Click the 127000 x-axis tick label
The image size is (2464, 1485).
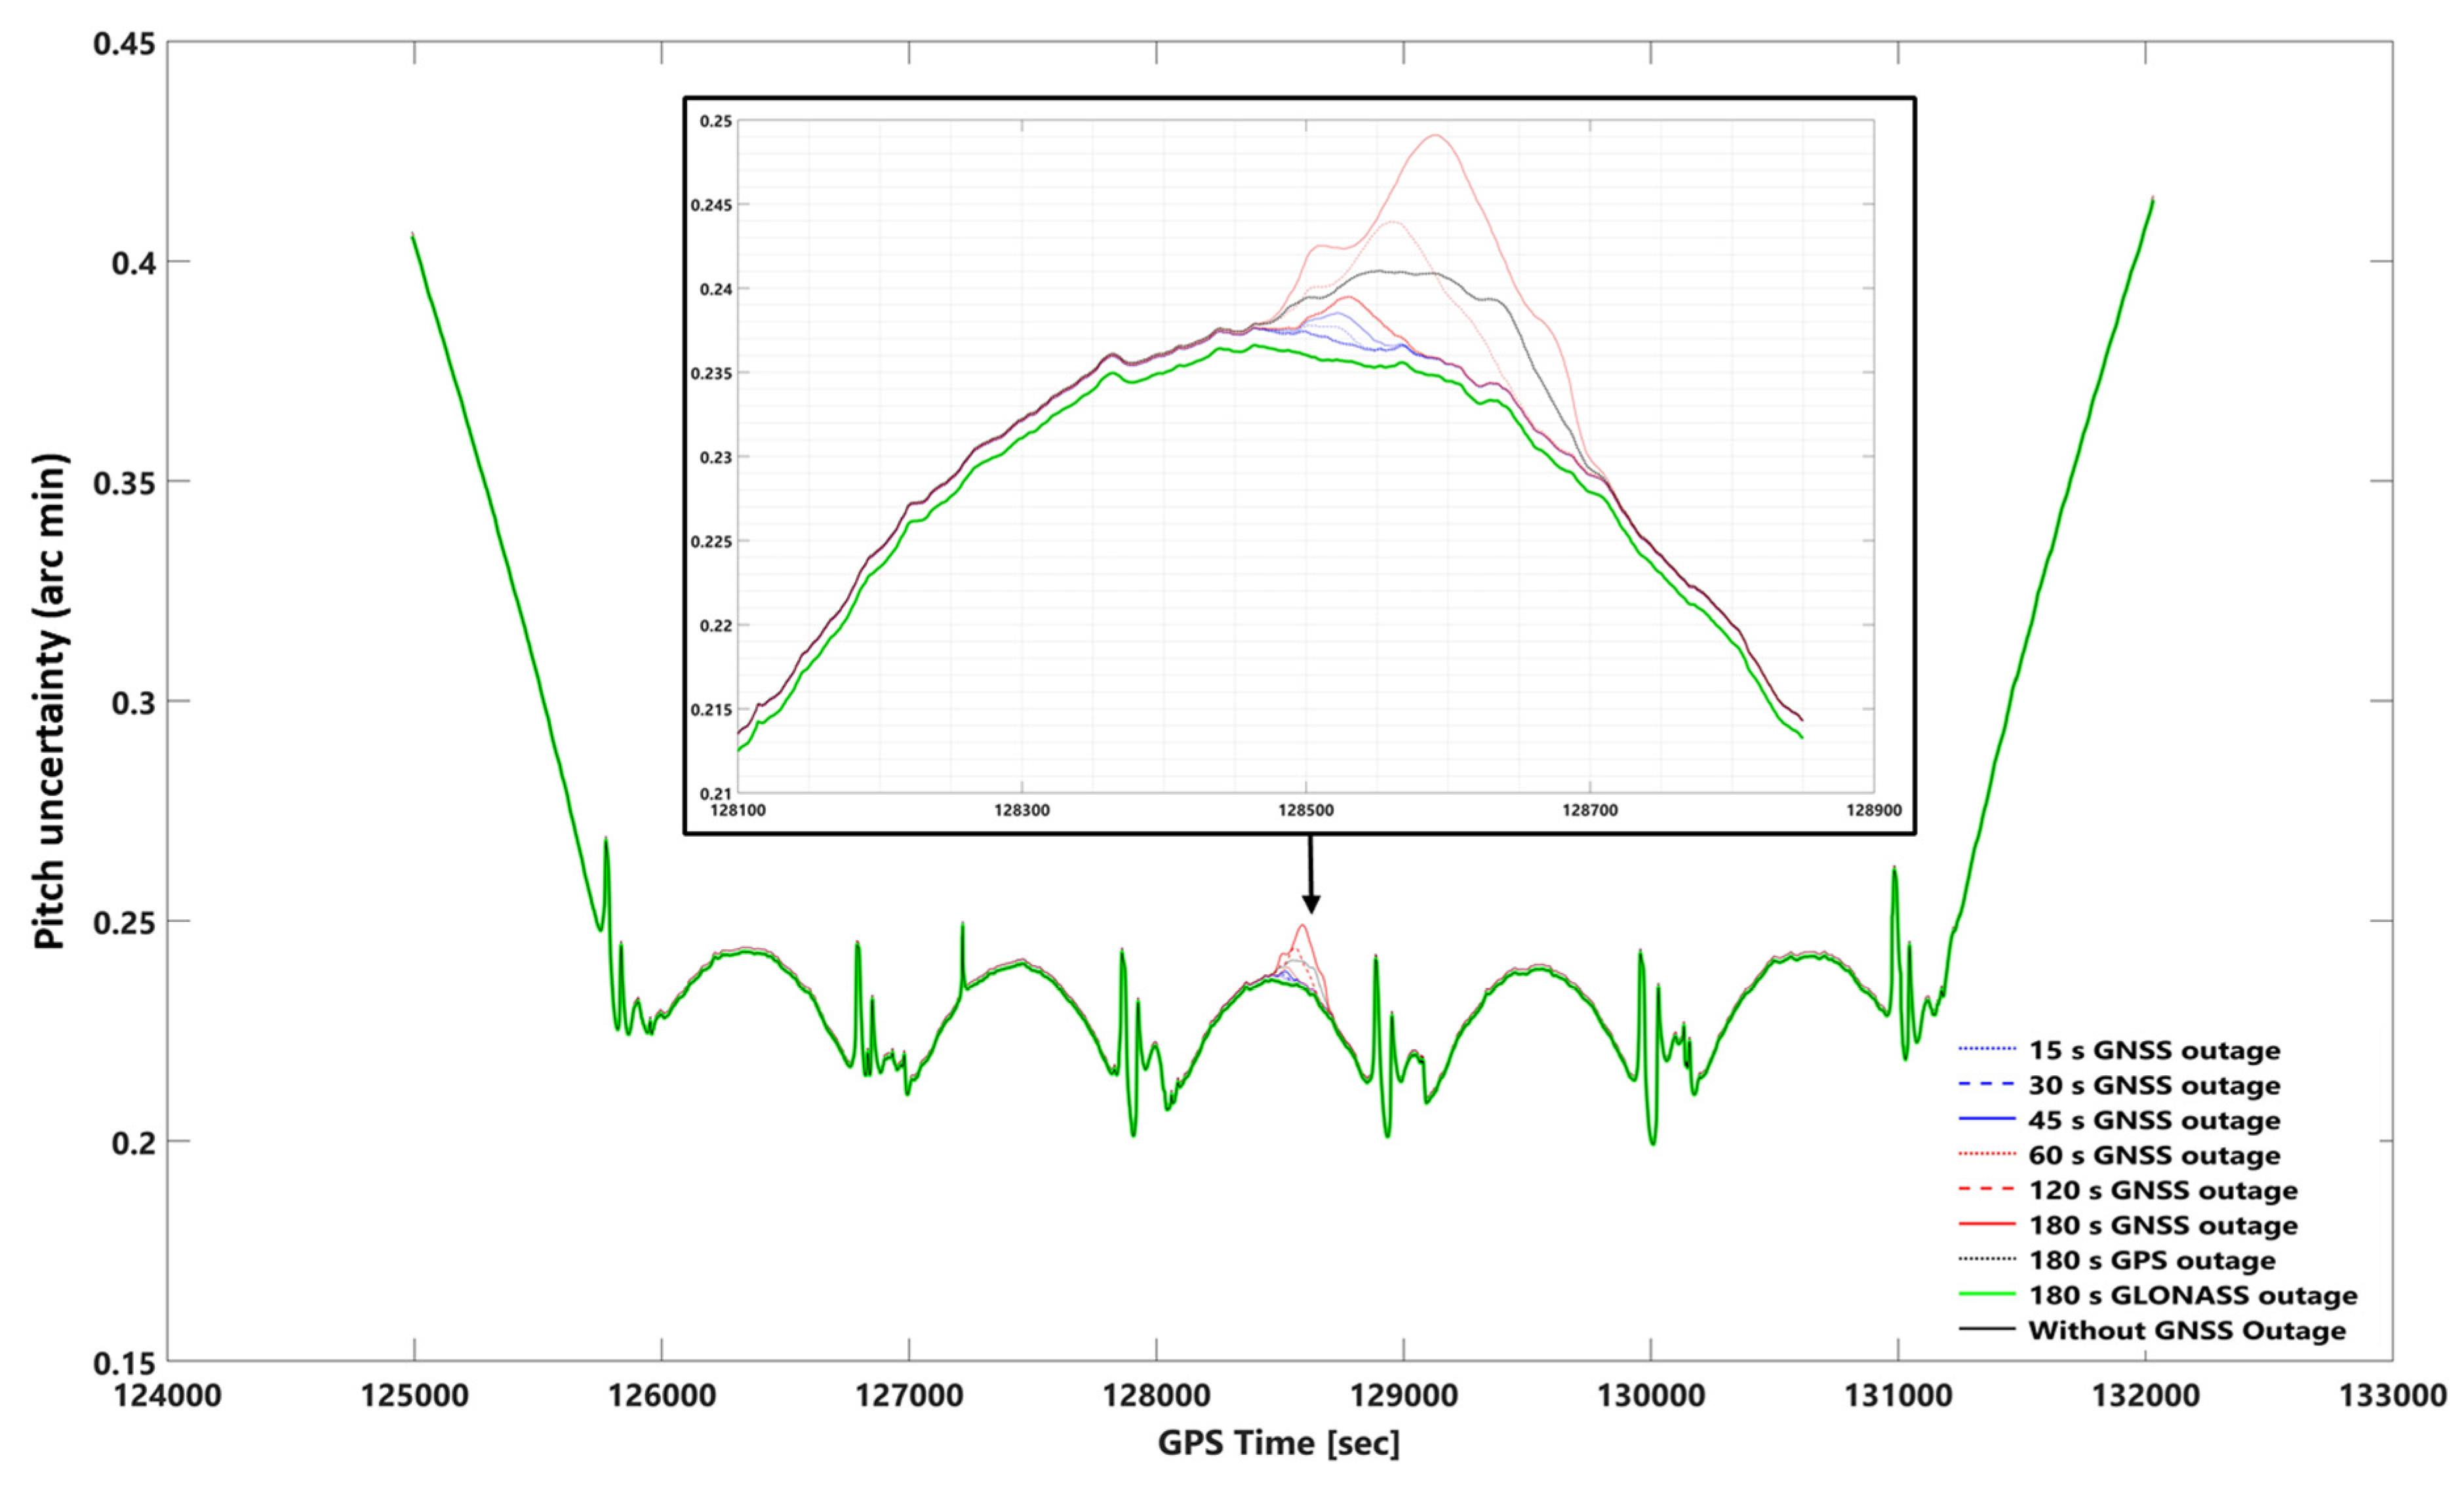pyautogui.click(x=908, y=1395)
